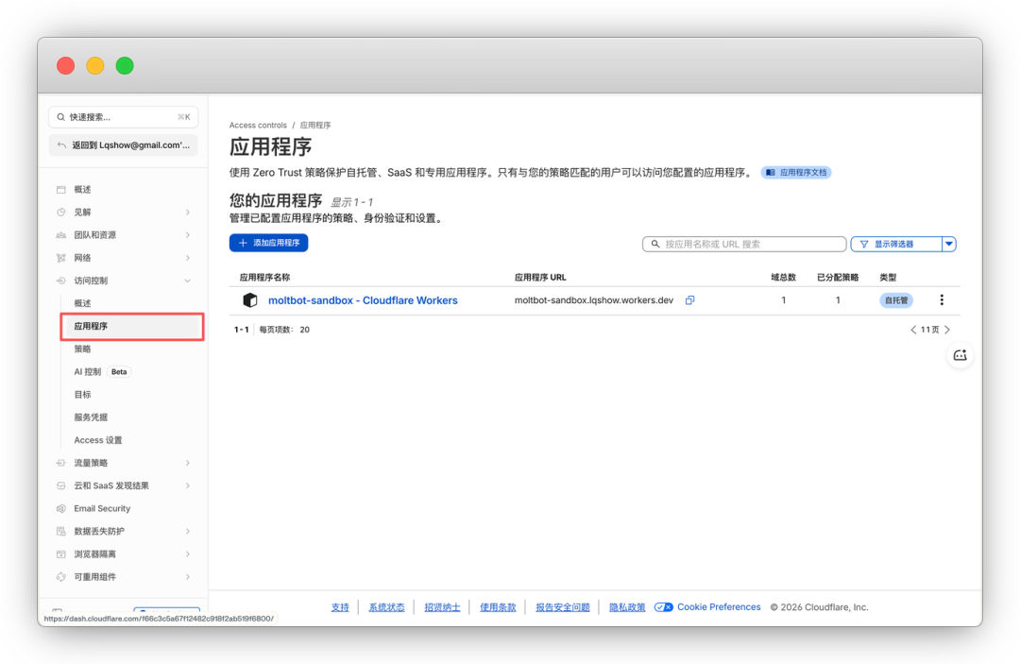Viewport: 1020px width, 664px height.
Task: Copy the moltbot-sandbox application URL
Action: click(x=689, y=299)
